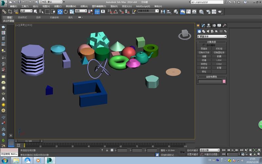262x164 pixels.
Task: Open the 工具(T) menu
Action: point(25,6)
